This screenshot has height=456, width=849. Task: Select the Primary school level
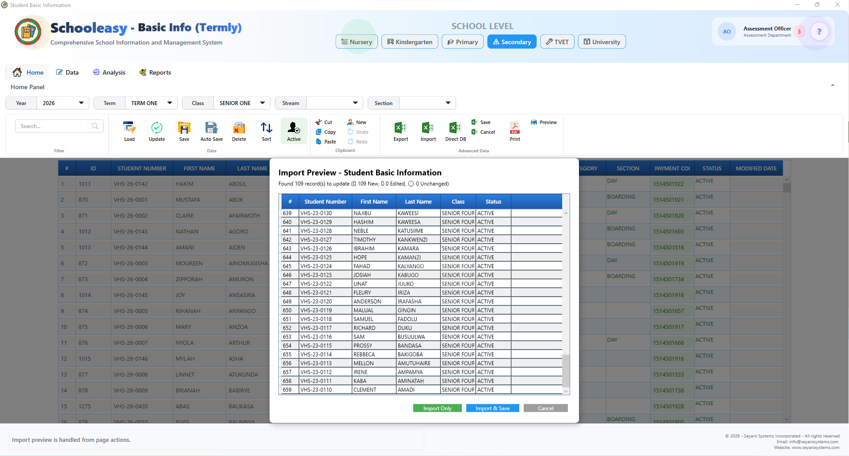click(x=462, y=42)
